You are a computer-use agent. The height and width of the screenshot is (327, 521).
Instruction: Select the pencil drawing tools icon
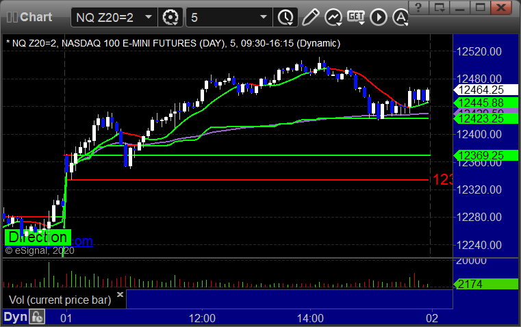point(310,17)
